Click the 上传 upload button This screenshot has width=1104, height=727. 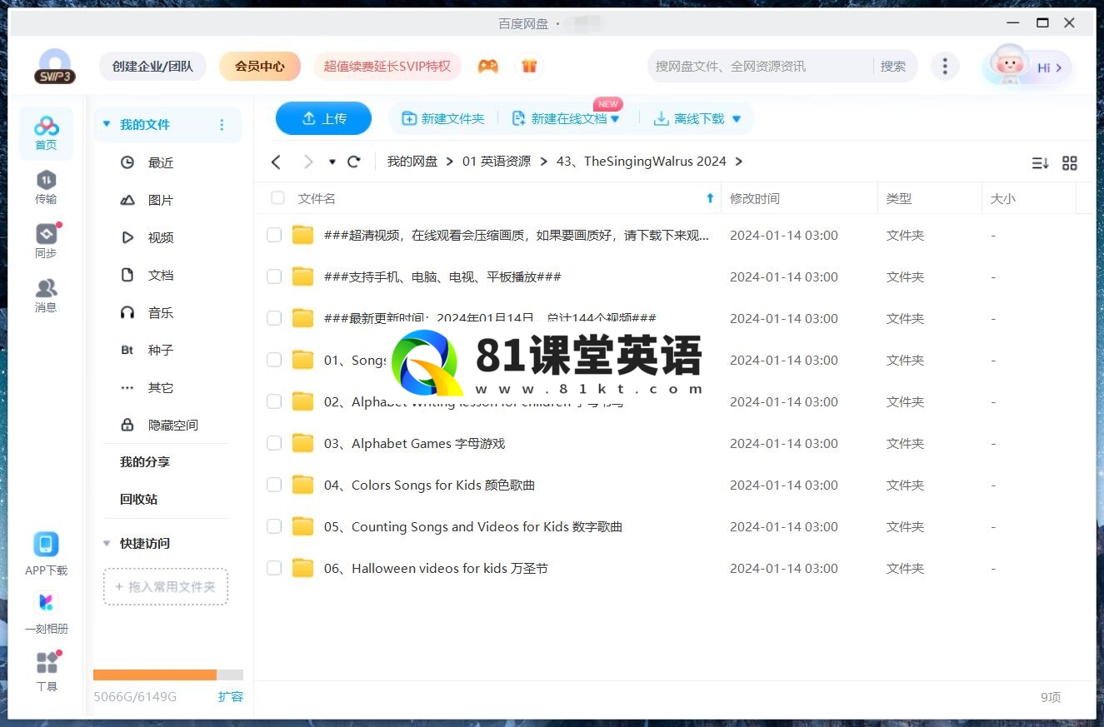click(x=323, y=118)
